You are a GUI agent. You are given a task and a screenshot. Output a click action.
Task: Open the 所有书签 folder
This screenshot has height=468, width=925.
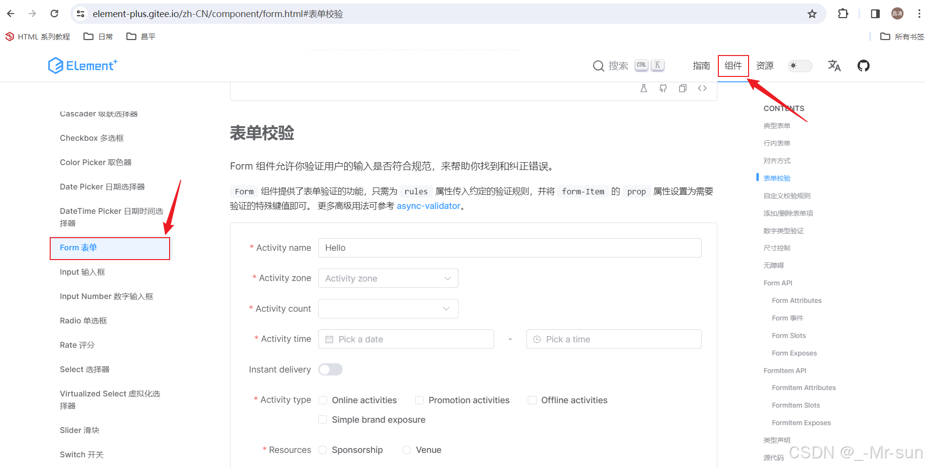pos(902,37)
